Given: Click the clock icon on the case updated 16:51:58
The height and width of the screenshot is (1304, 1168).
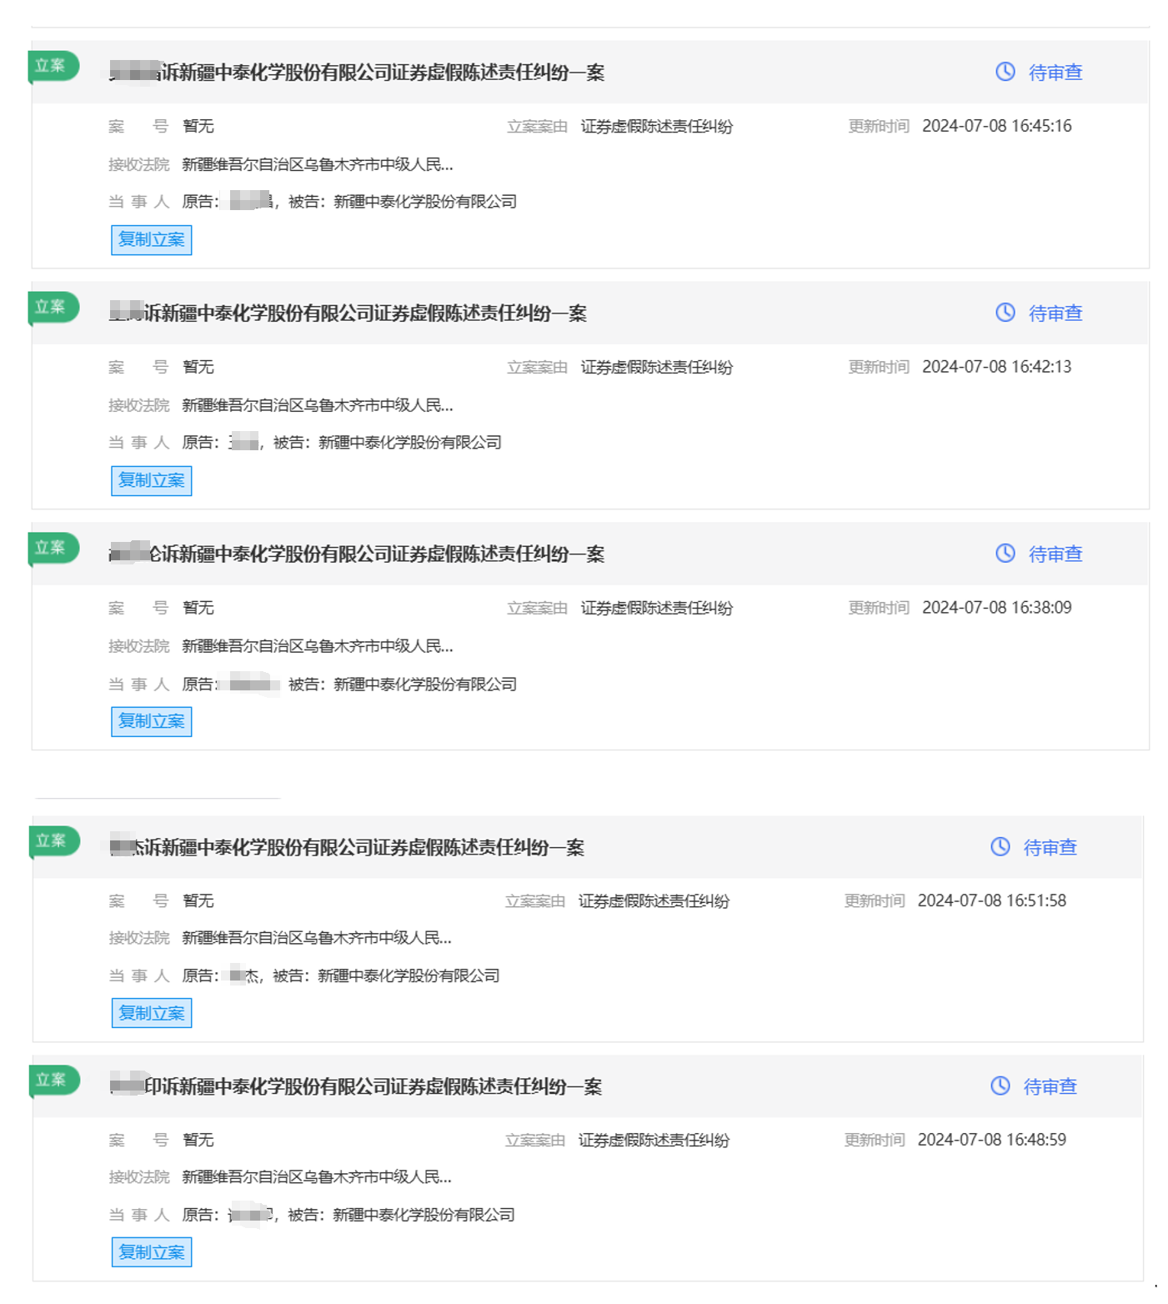Looking at the screenshot, I should 1000,846.
